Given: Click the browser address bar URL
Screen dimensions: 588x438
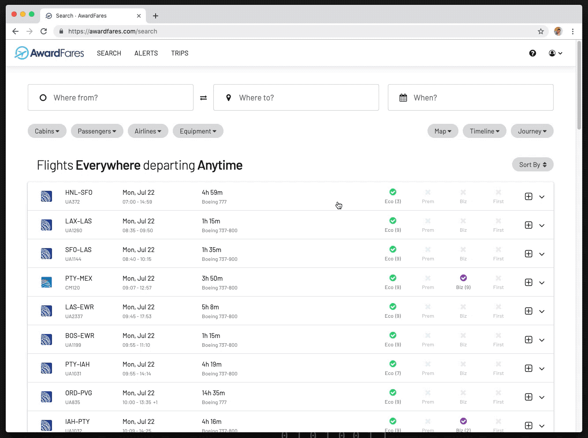Looking at the screenshot, I should point(113,31).
